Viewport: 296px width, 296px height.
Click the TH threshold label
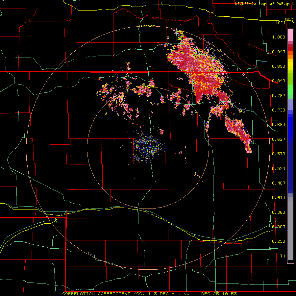[x=283, y=256]
